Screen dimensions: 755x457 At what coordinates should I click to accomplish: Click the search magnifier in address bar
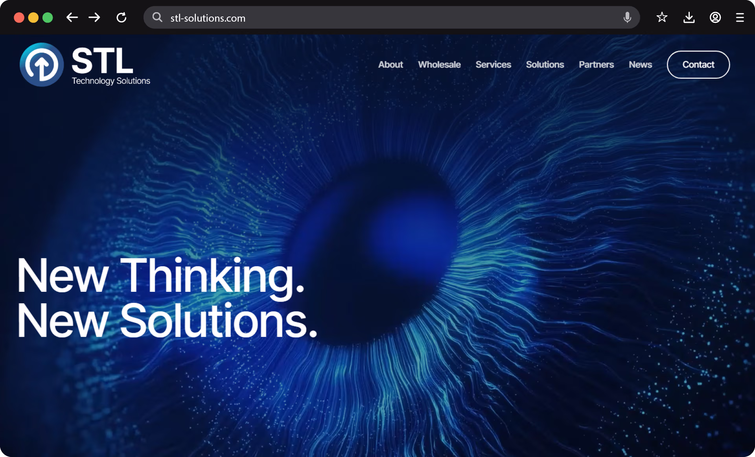pyautogui.click(x=157, y=17)
